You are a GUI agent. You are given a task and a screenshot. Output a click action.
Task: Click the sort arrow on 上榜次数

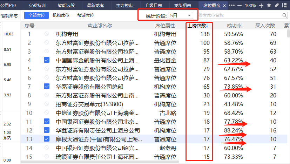[x=207, y=26]
